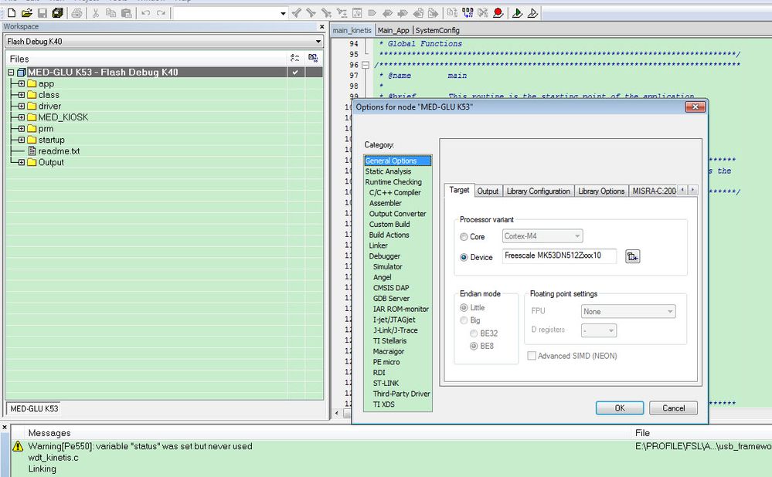Toggle breakpoint using the red dot icon
The width and height of the screenshot is (772, 477).
pos(498,13)
